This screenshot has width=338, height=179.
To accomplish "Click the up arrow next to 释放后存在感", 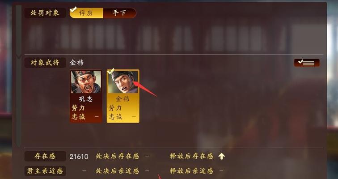I will click(x=221, y=156).
